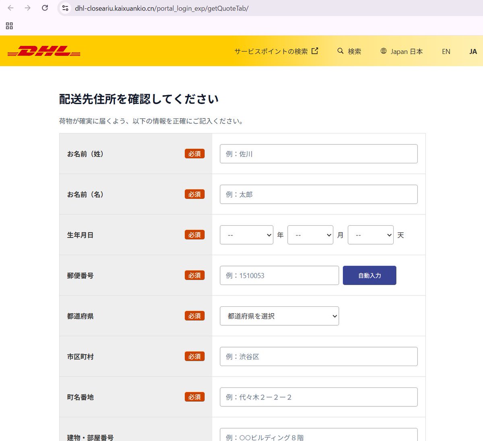Click the browser back arrow
The image size is (483, 441).
pos(10,8)
